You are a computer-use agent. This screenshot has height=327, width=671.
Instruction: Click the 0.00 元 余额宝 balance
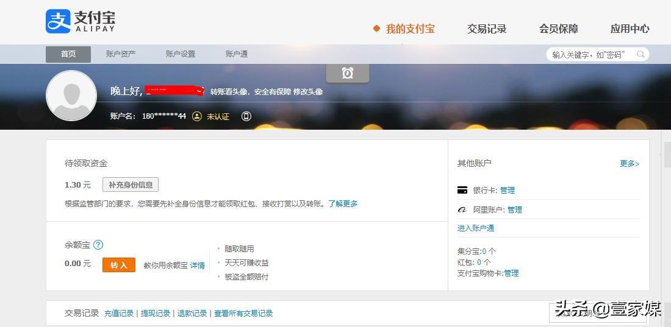point(78,263)
